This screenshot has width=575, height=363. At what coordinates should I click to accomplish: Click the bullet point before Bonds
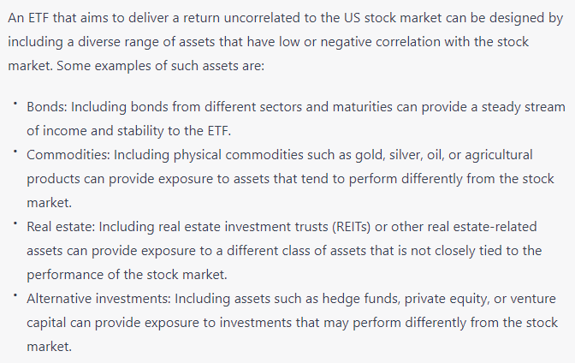tap(15, 104)
